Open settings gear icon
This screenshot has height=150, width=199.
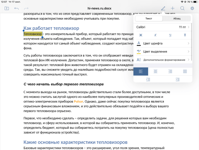[192, 9]
